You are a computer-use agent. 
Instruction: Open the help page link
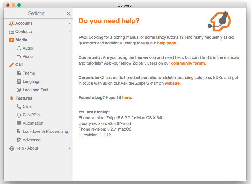(x=167, y=43)
